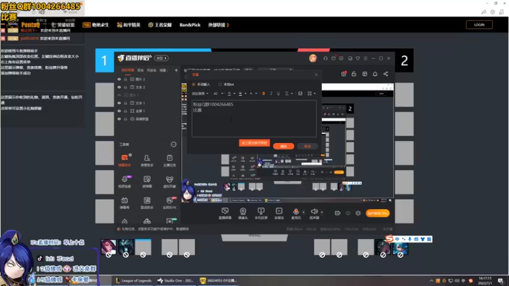Toggle visibility of 文本 1 source
This screenshot has height=286, width=509.
pyautogui.click(x=119, y=103)
